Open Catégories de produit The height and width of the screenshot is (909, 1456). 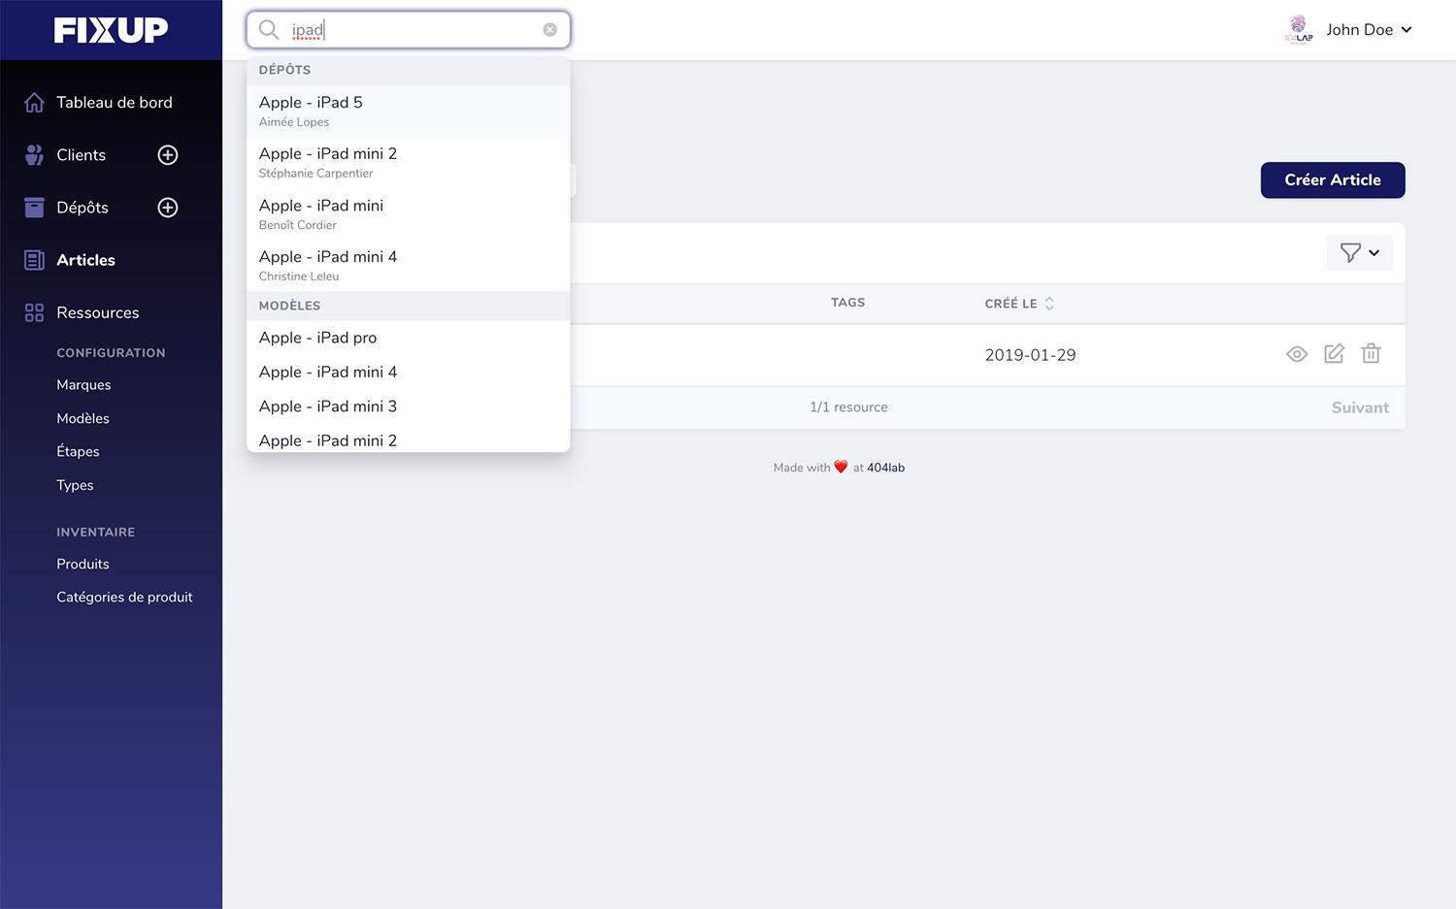coord(124,597)
